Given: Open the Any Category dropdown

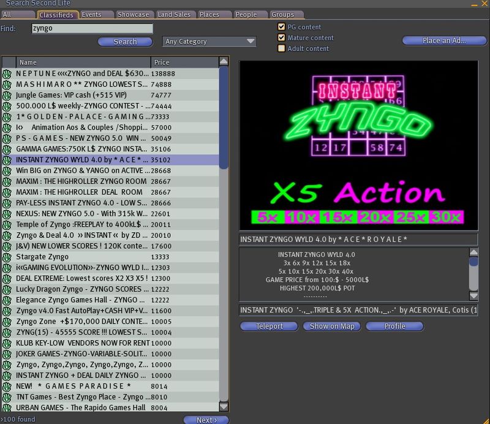Looking at the screenshot, I should 209,42.
